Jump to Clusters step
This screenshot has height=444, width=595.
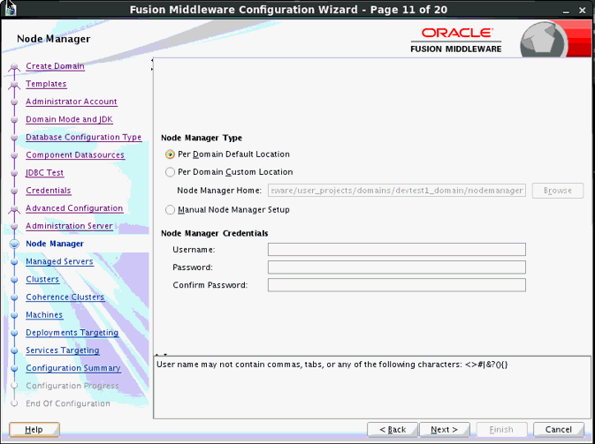click(x=42, y=279)
